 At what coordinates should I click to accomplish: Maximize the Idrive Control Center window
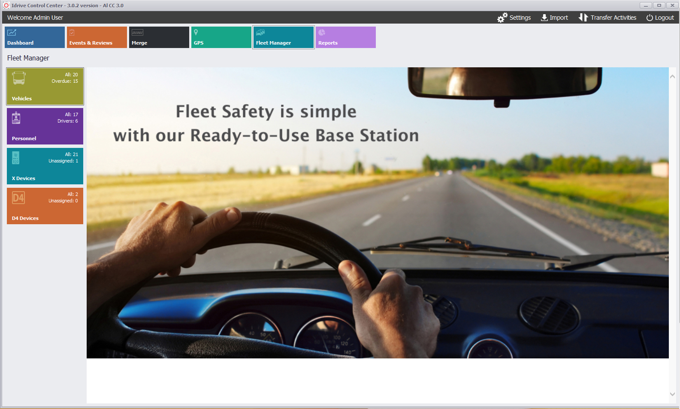[659, 5]
